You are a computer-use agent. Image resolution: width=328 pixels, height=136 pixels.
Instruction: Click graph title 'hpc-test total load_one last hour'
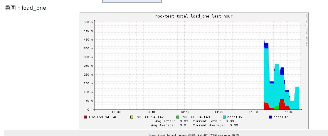[x=194, y=16]
